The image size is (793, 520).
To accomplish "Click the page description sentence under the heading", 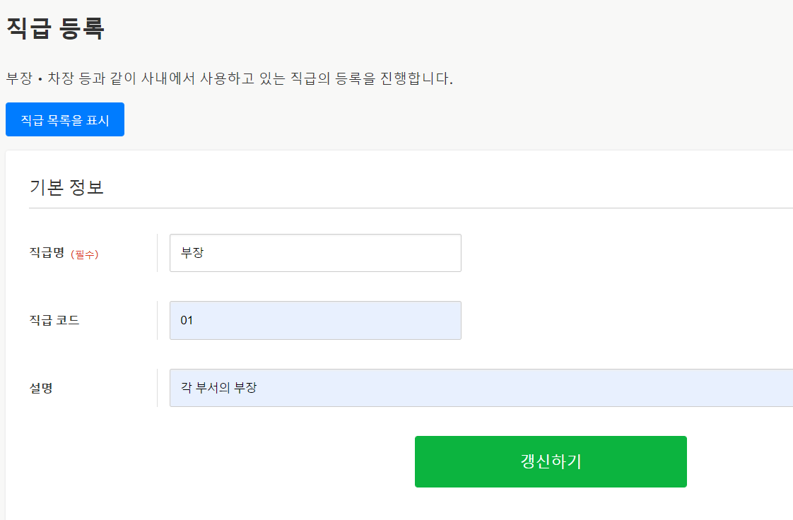I will (229, 78).
